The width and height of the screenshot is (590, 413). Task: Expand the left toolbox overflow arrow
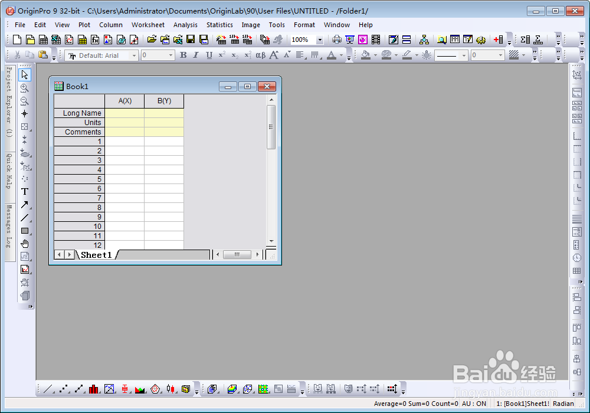pyautogui.click(x=31, y=307)
